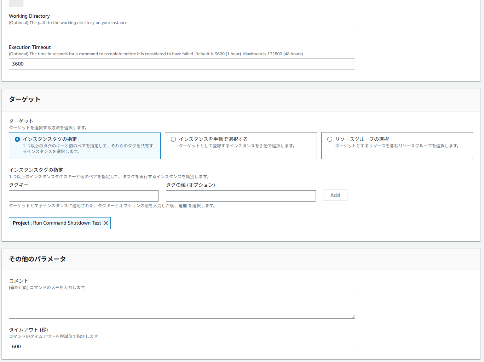This screenshot has height=362, width=484.
Task: Click the Execution Timeout field showing 3600
Action: point(182,64)
